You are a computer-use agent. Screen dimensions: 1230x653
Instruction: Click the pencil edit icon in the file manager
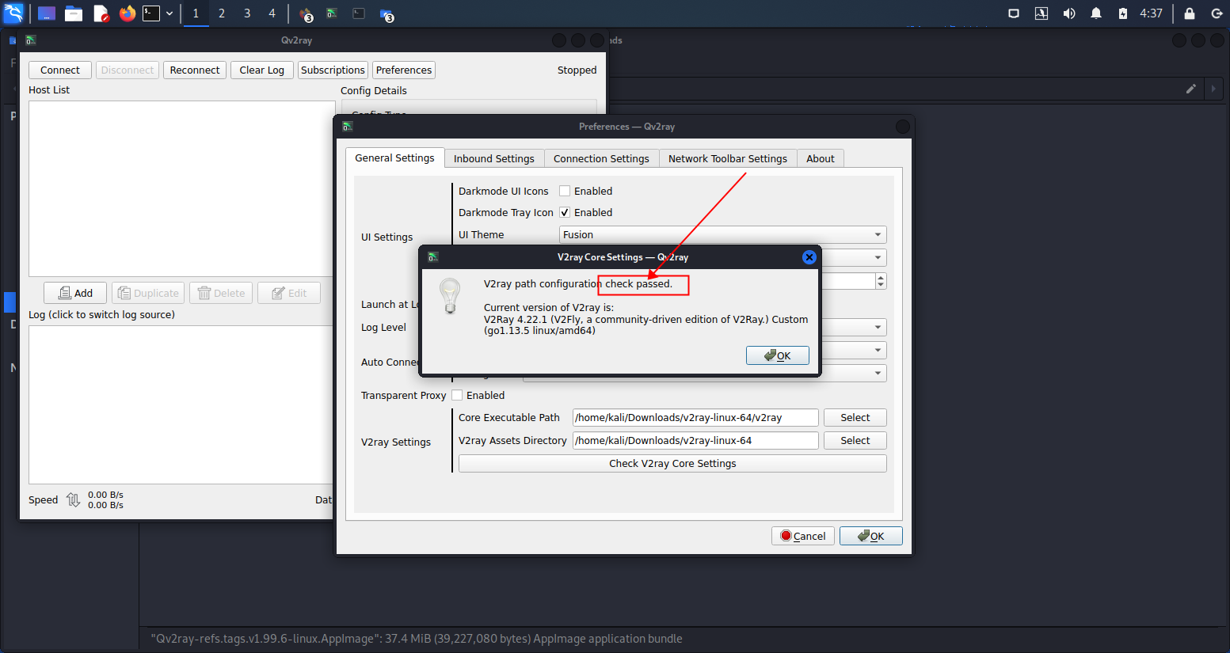pyautogui.click(x=1190, y=89)
